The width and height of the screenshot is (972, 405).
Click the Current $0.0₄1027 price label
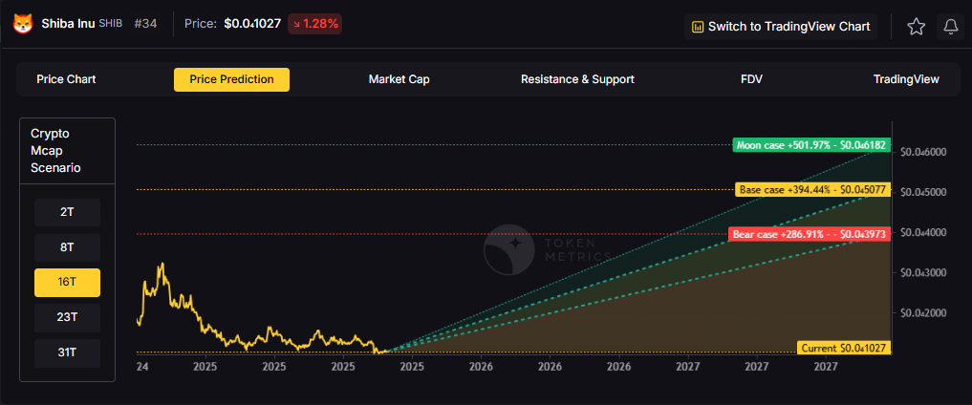point(844,348)
